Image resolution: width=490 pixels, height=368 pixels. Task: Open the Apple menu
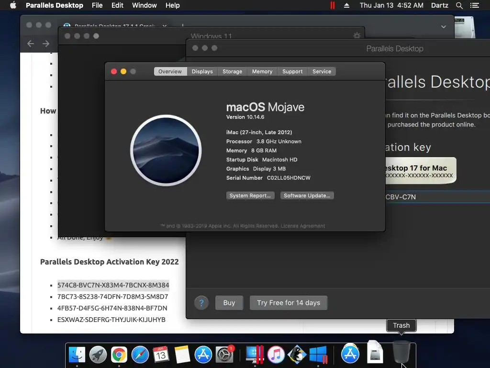[13, 5]
